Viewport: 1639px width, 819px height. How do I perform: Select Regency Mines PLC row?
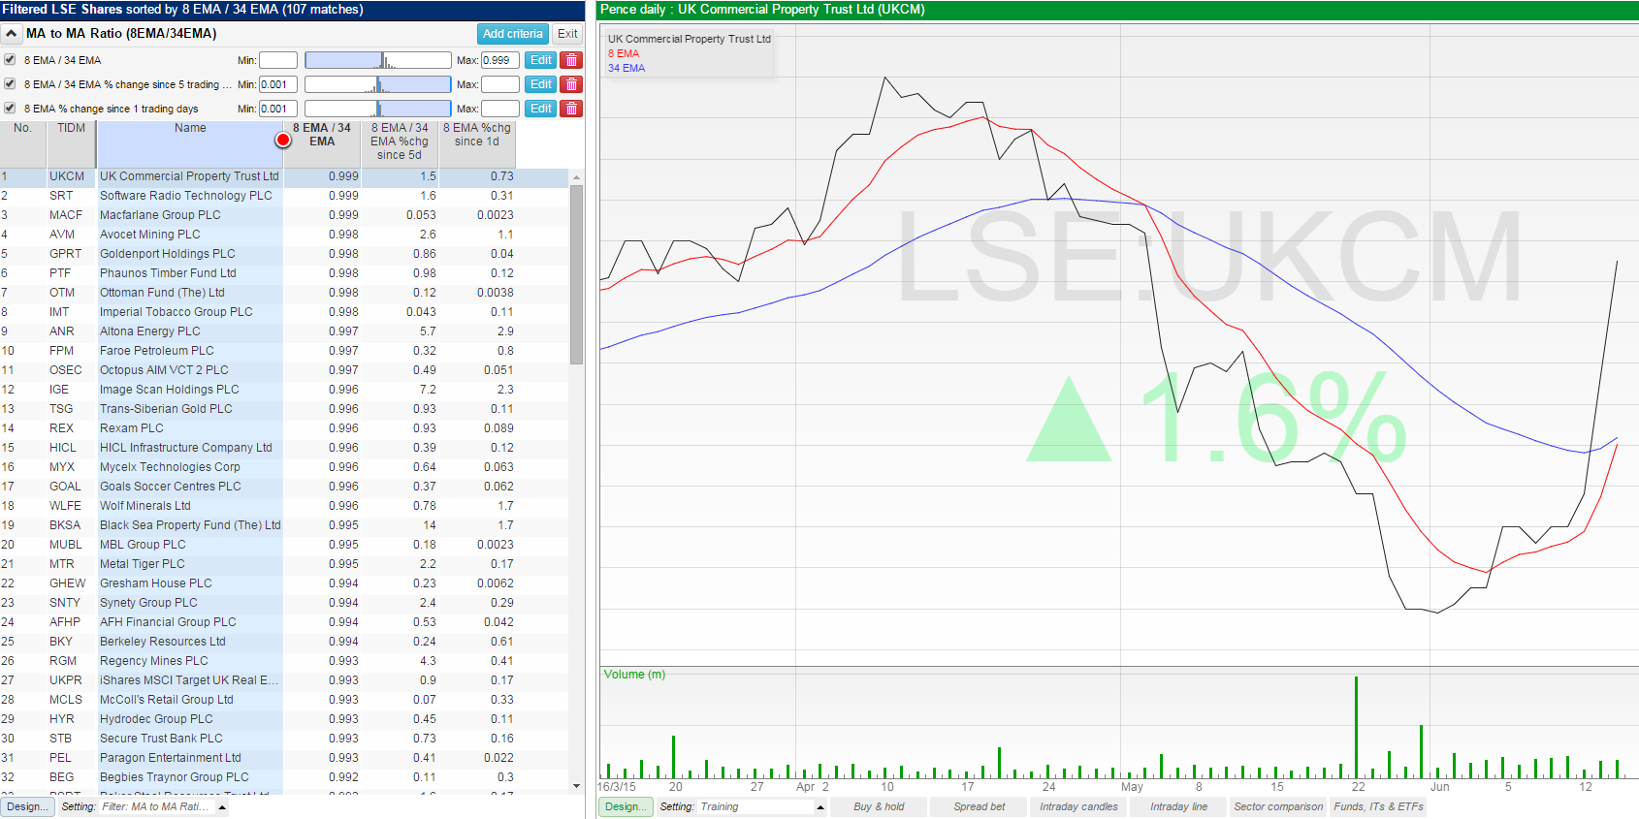(x=284, y=661)
